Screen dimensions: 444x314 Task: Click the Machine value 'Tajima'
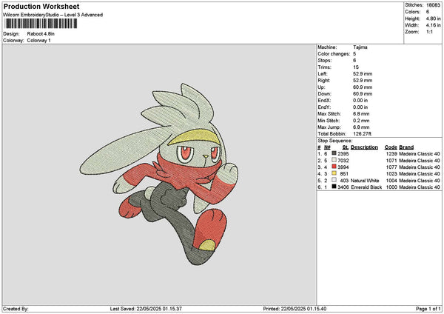click(360, 47)
